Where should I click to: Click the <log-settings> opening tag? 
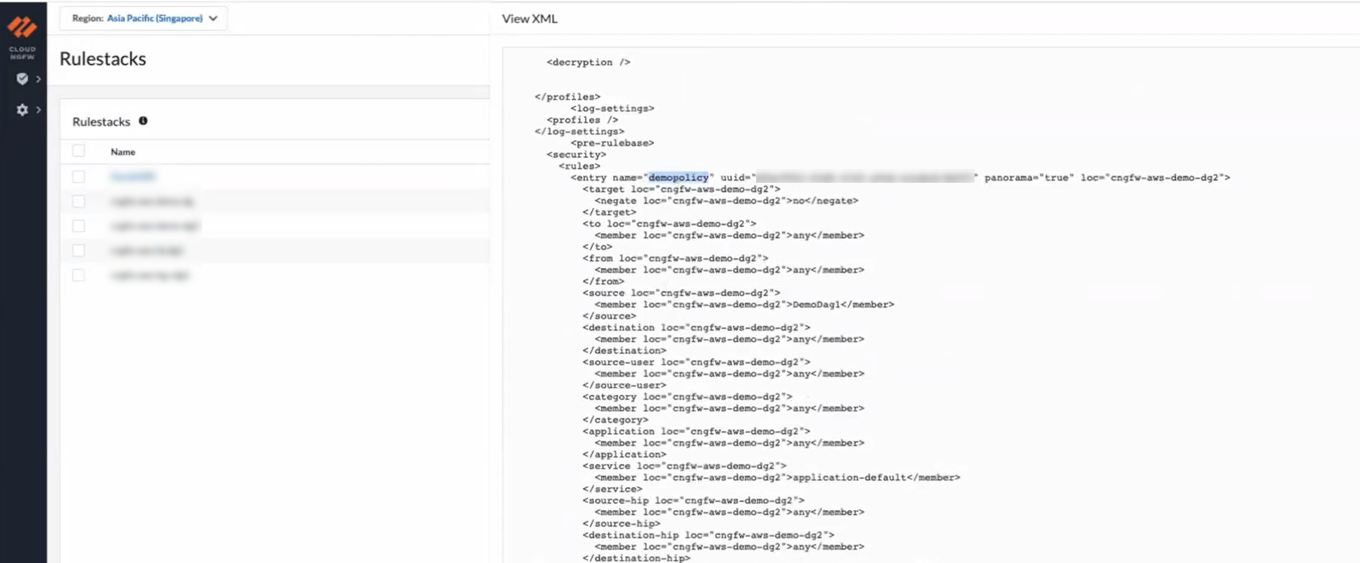click(x=612, y=108)
